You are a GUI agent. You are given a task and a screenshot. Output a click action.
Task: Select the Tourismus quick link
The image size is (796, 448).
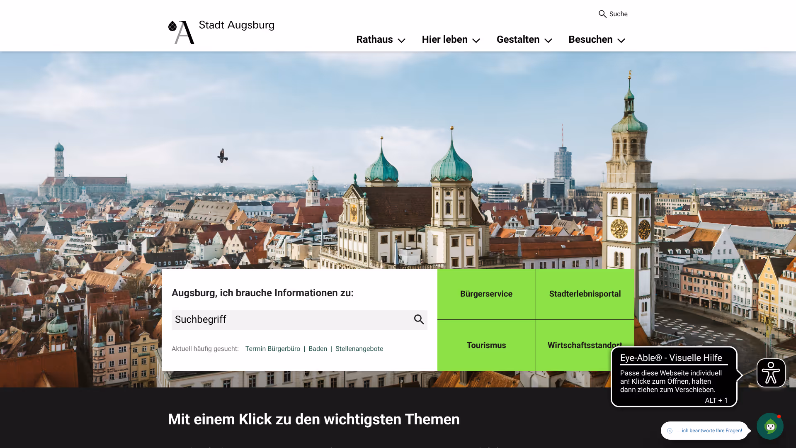pos(486,345)
